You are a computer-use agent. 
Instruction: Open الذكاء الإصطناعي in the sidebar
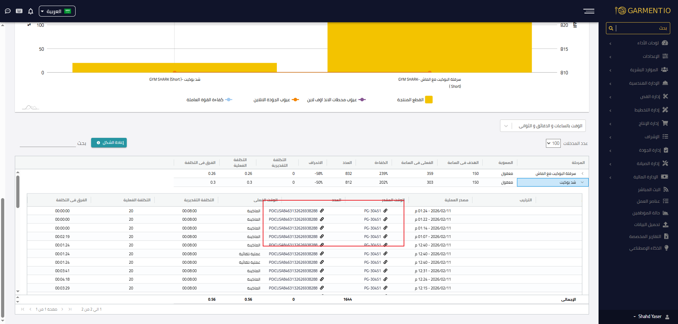649,248
